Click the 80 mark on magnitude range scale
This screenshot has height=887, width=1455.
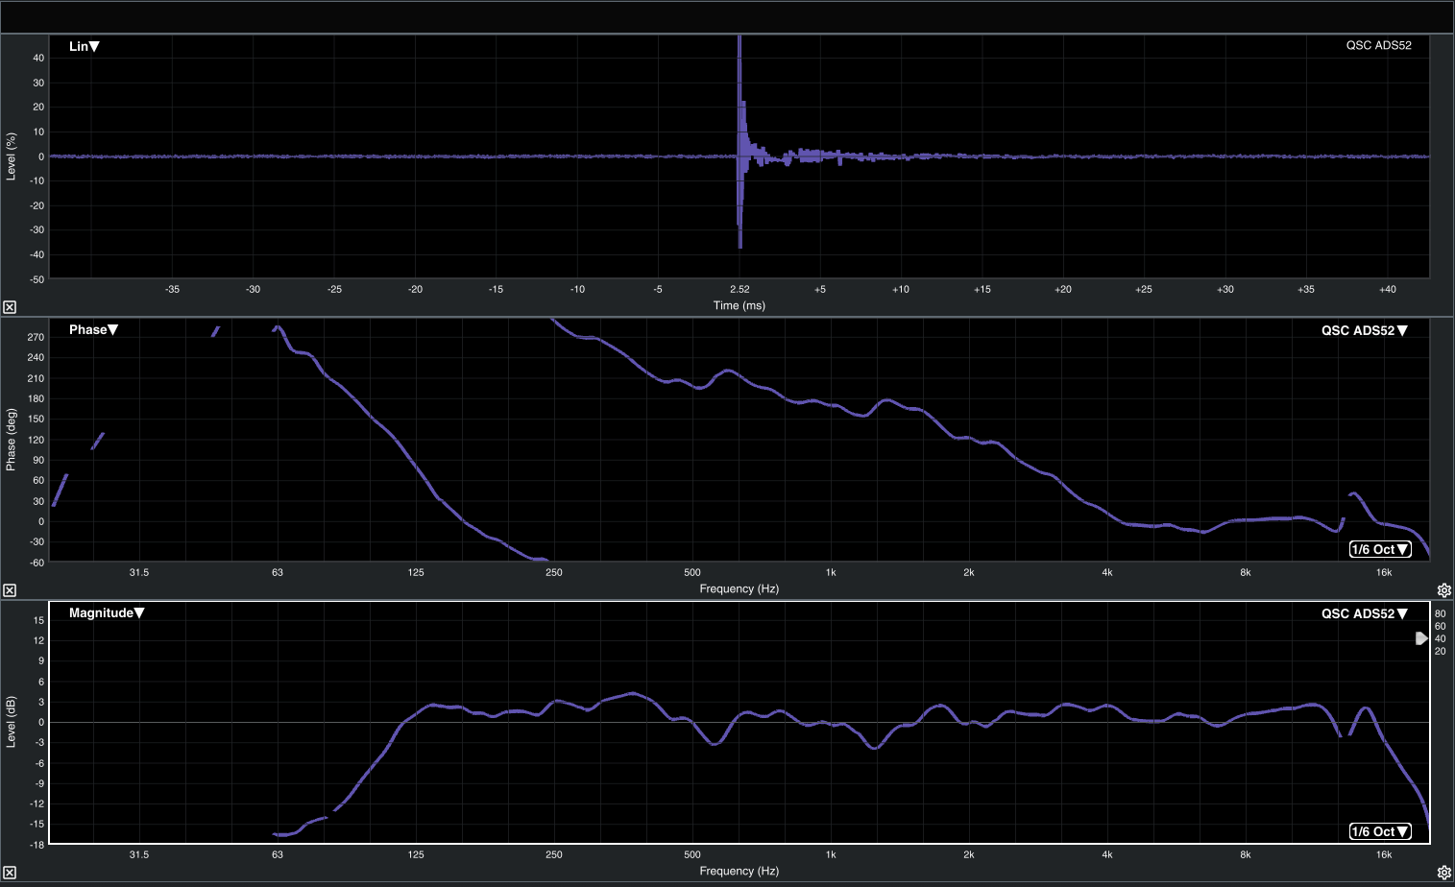pos(1440,613)
